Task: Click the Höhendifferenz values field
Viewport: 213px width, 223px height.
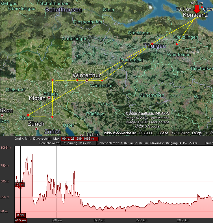Action: pos(123,143)
